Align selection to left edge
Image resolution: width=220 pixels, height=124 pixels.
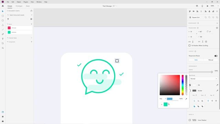(206, 11)
